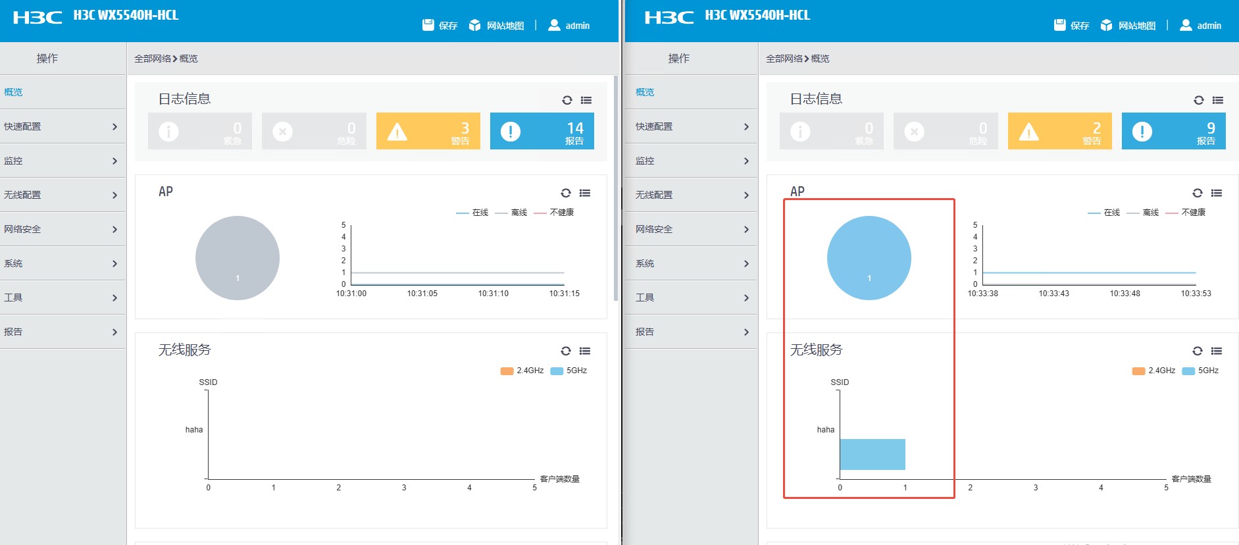Refresh the 无线服务 panel in the left window
Image resolution: width=1239 pixels, height=545 pixels.
[x=566, y=351]
